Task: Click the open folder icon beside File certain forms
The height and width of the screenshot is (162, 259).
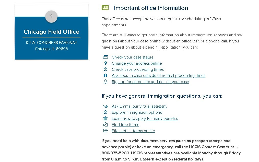Action: click(105, 131)
